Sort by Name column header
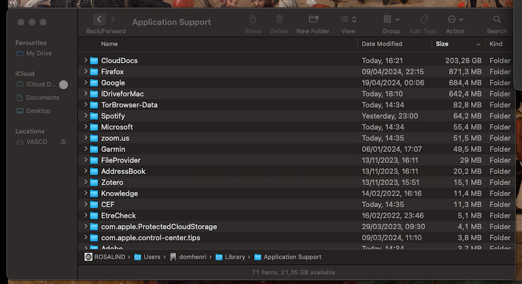Viewport: 522px width, 284px height. (109, 44)
